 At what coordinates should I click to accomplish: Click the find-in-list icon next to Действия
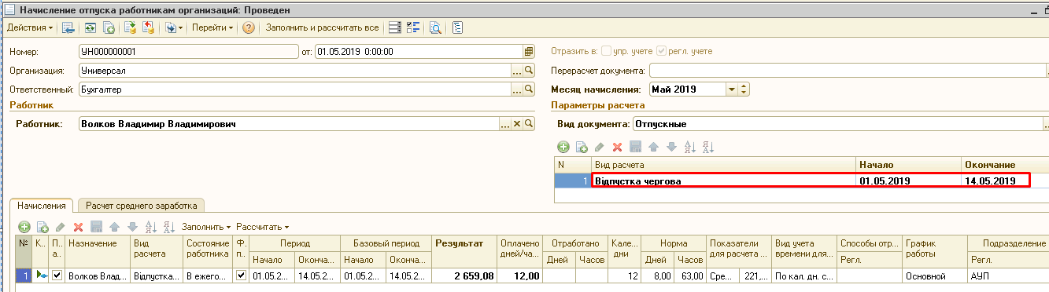[x=68, y=27]
